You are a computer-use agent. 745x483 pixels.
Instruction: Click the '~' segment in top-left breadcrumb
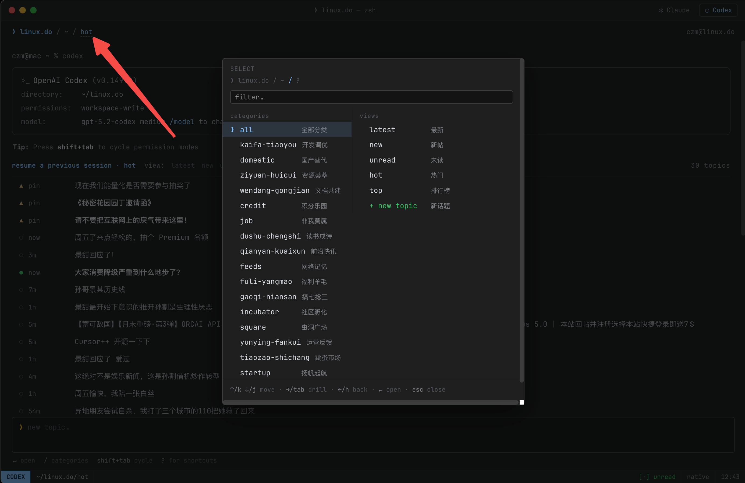pos(66,32)
